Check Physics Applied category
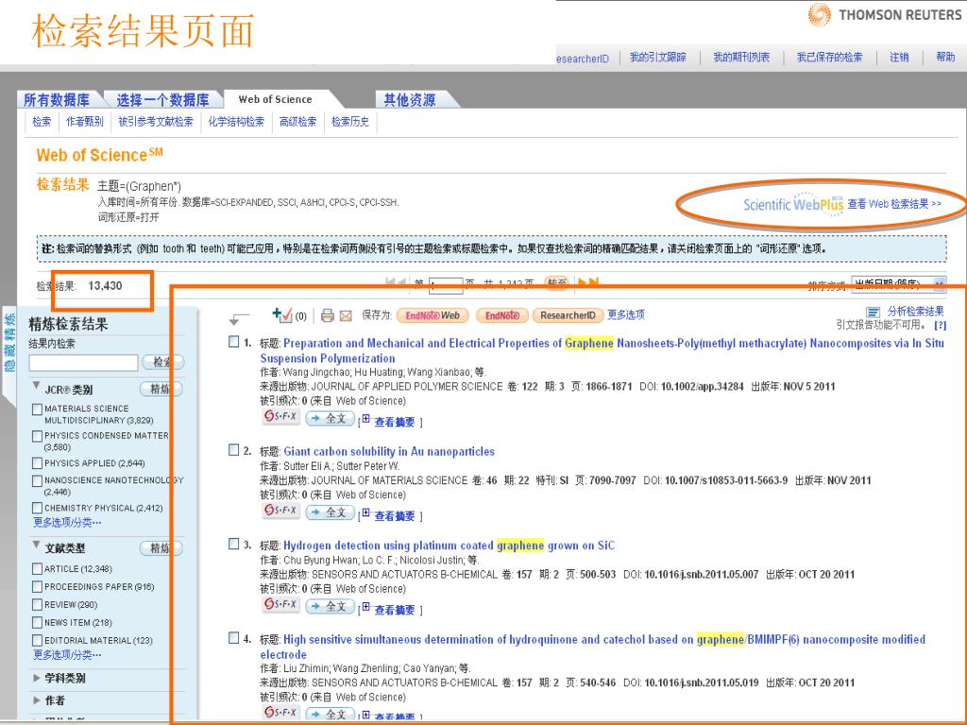 [x=37, y=464]
